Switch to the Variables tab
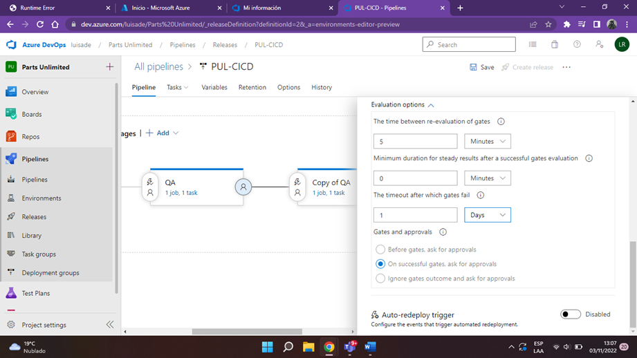 [x=214, y=87]
